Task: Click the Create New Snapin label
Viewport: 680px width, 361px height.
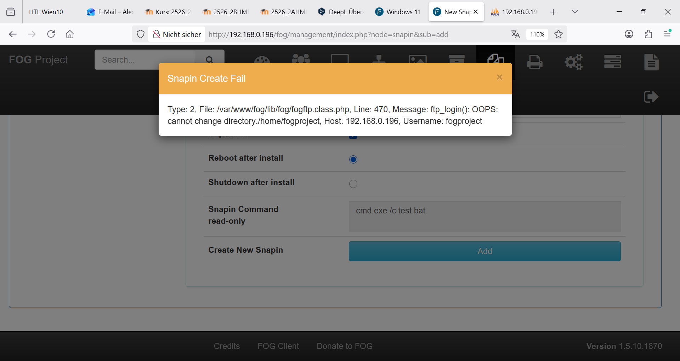Action: (x=245, y=250)
